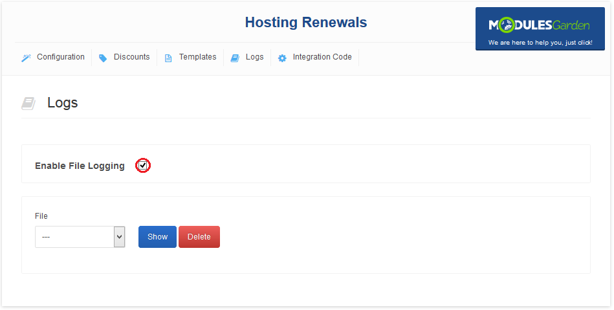Click the blue Show button
Image resolution: width=614 pixels, height=310 pixels.
157,237
